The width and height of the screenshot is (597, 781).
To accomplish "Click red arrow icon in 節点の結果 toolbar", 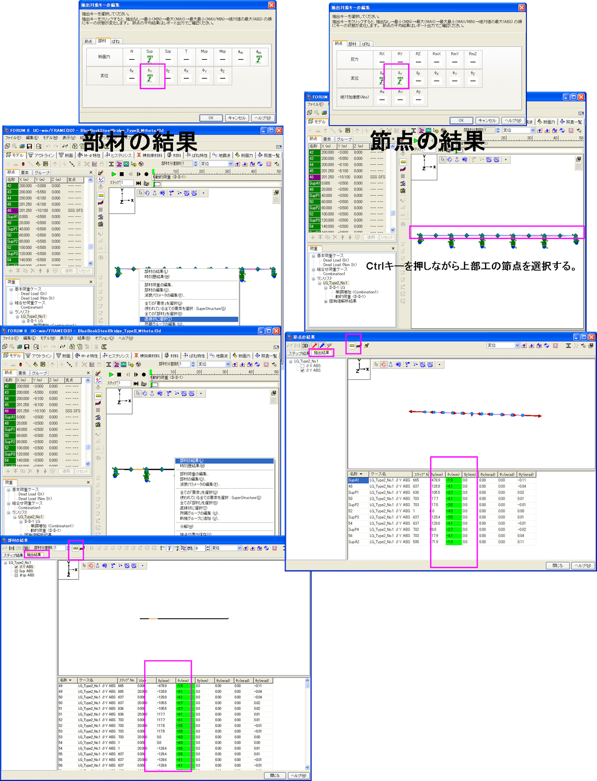I will tap(314, 345).
